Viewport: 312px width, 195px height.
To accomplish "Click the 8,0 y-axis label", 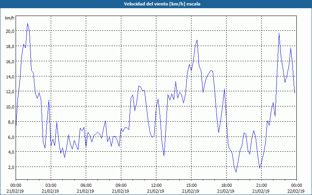I will point(11,122).
